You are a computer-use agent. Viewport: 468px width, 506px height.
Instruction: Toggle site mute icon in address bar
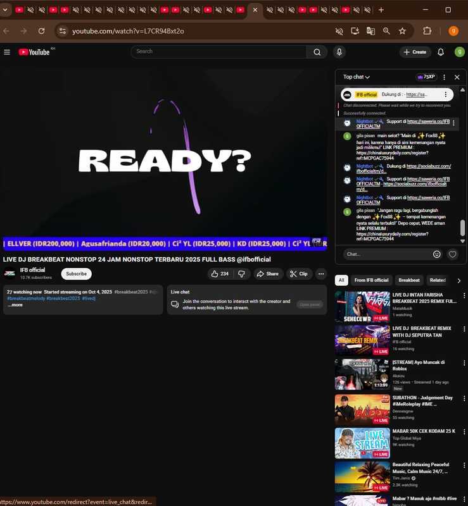(339, 31)
